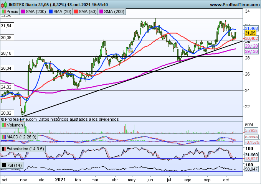Viewport: 261px width, 184px height.
Task: Click the 20,82 horizontal level label
Action: click(x=7, y=113)
